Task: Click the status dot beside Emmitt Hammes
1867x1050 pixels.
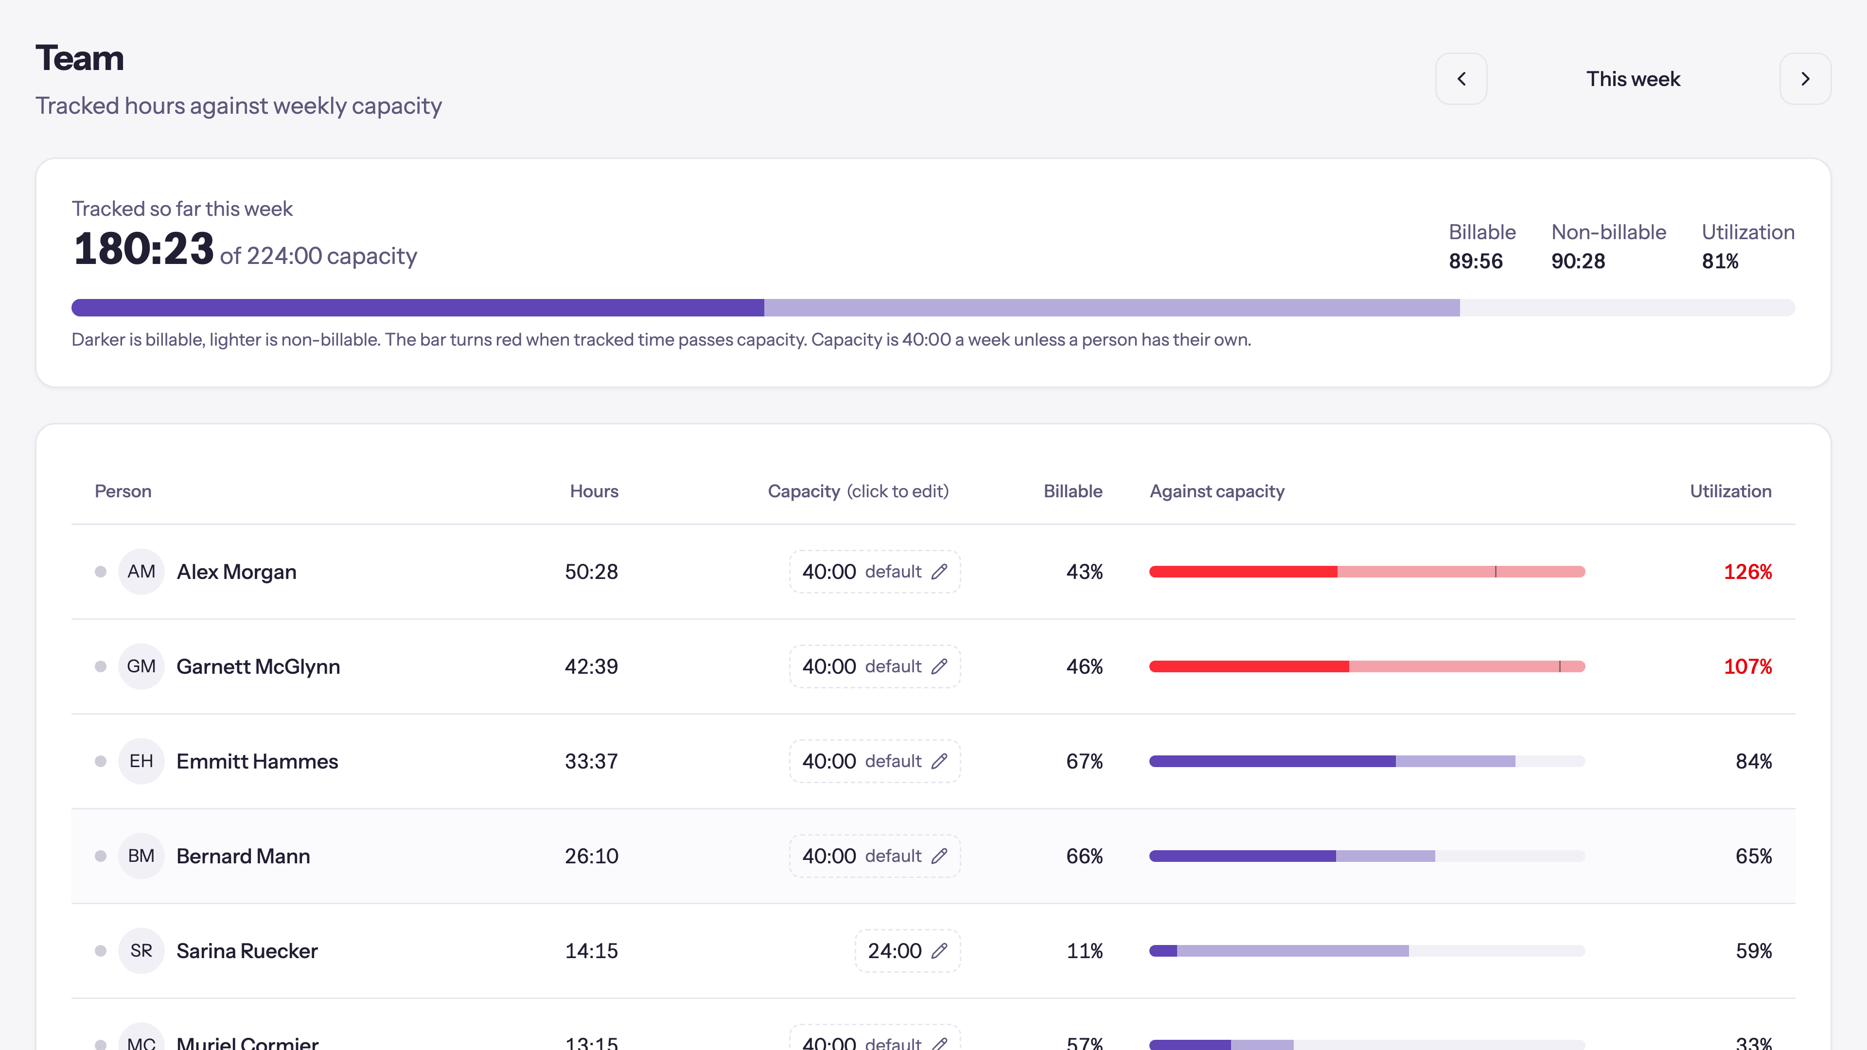Action: click(x=101, y=762)
